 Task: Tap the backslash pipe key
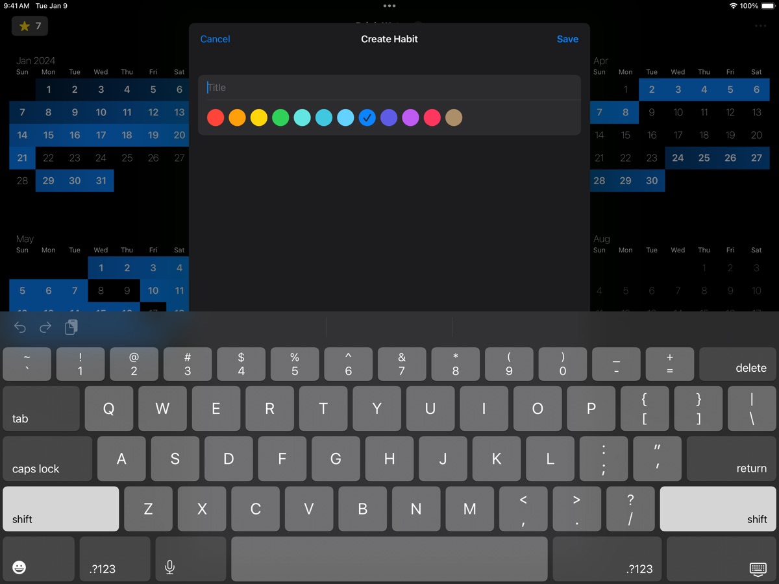752,408
